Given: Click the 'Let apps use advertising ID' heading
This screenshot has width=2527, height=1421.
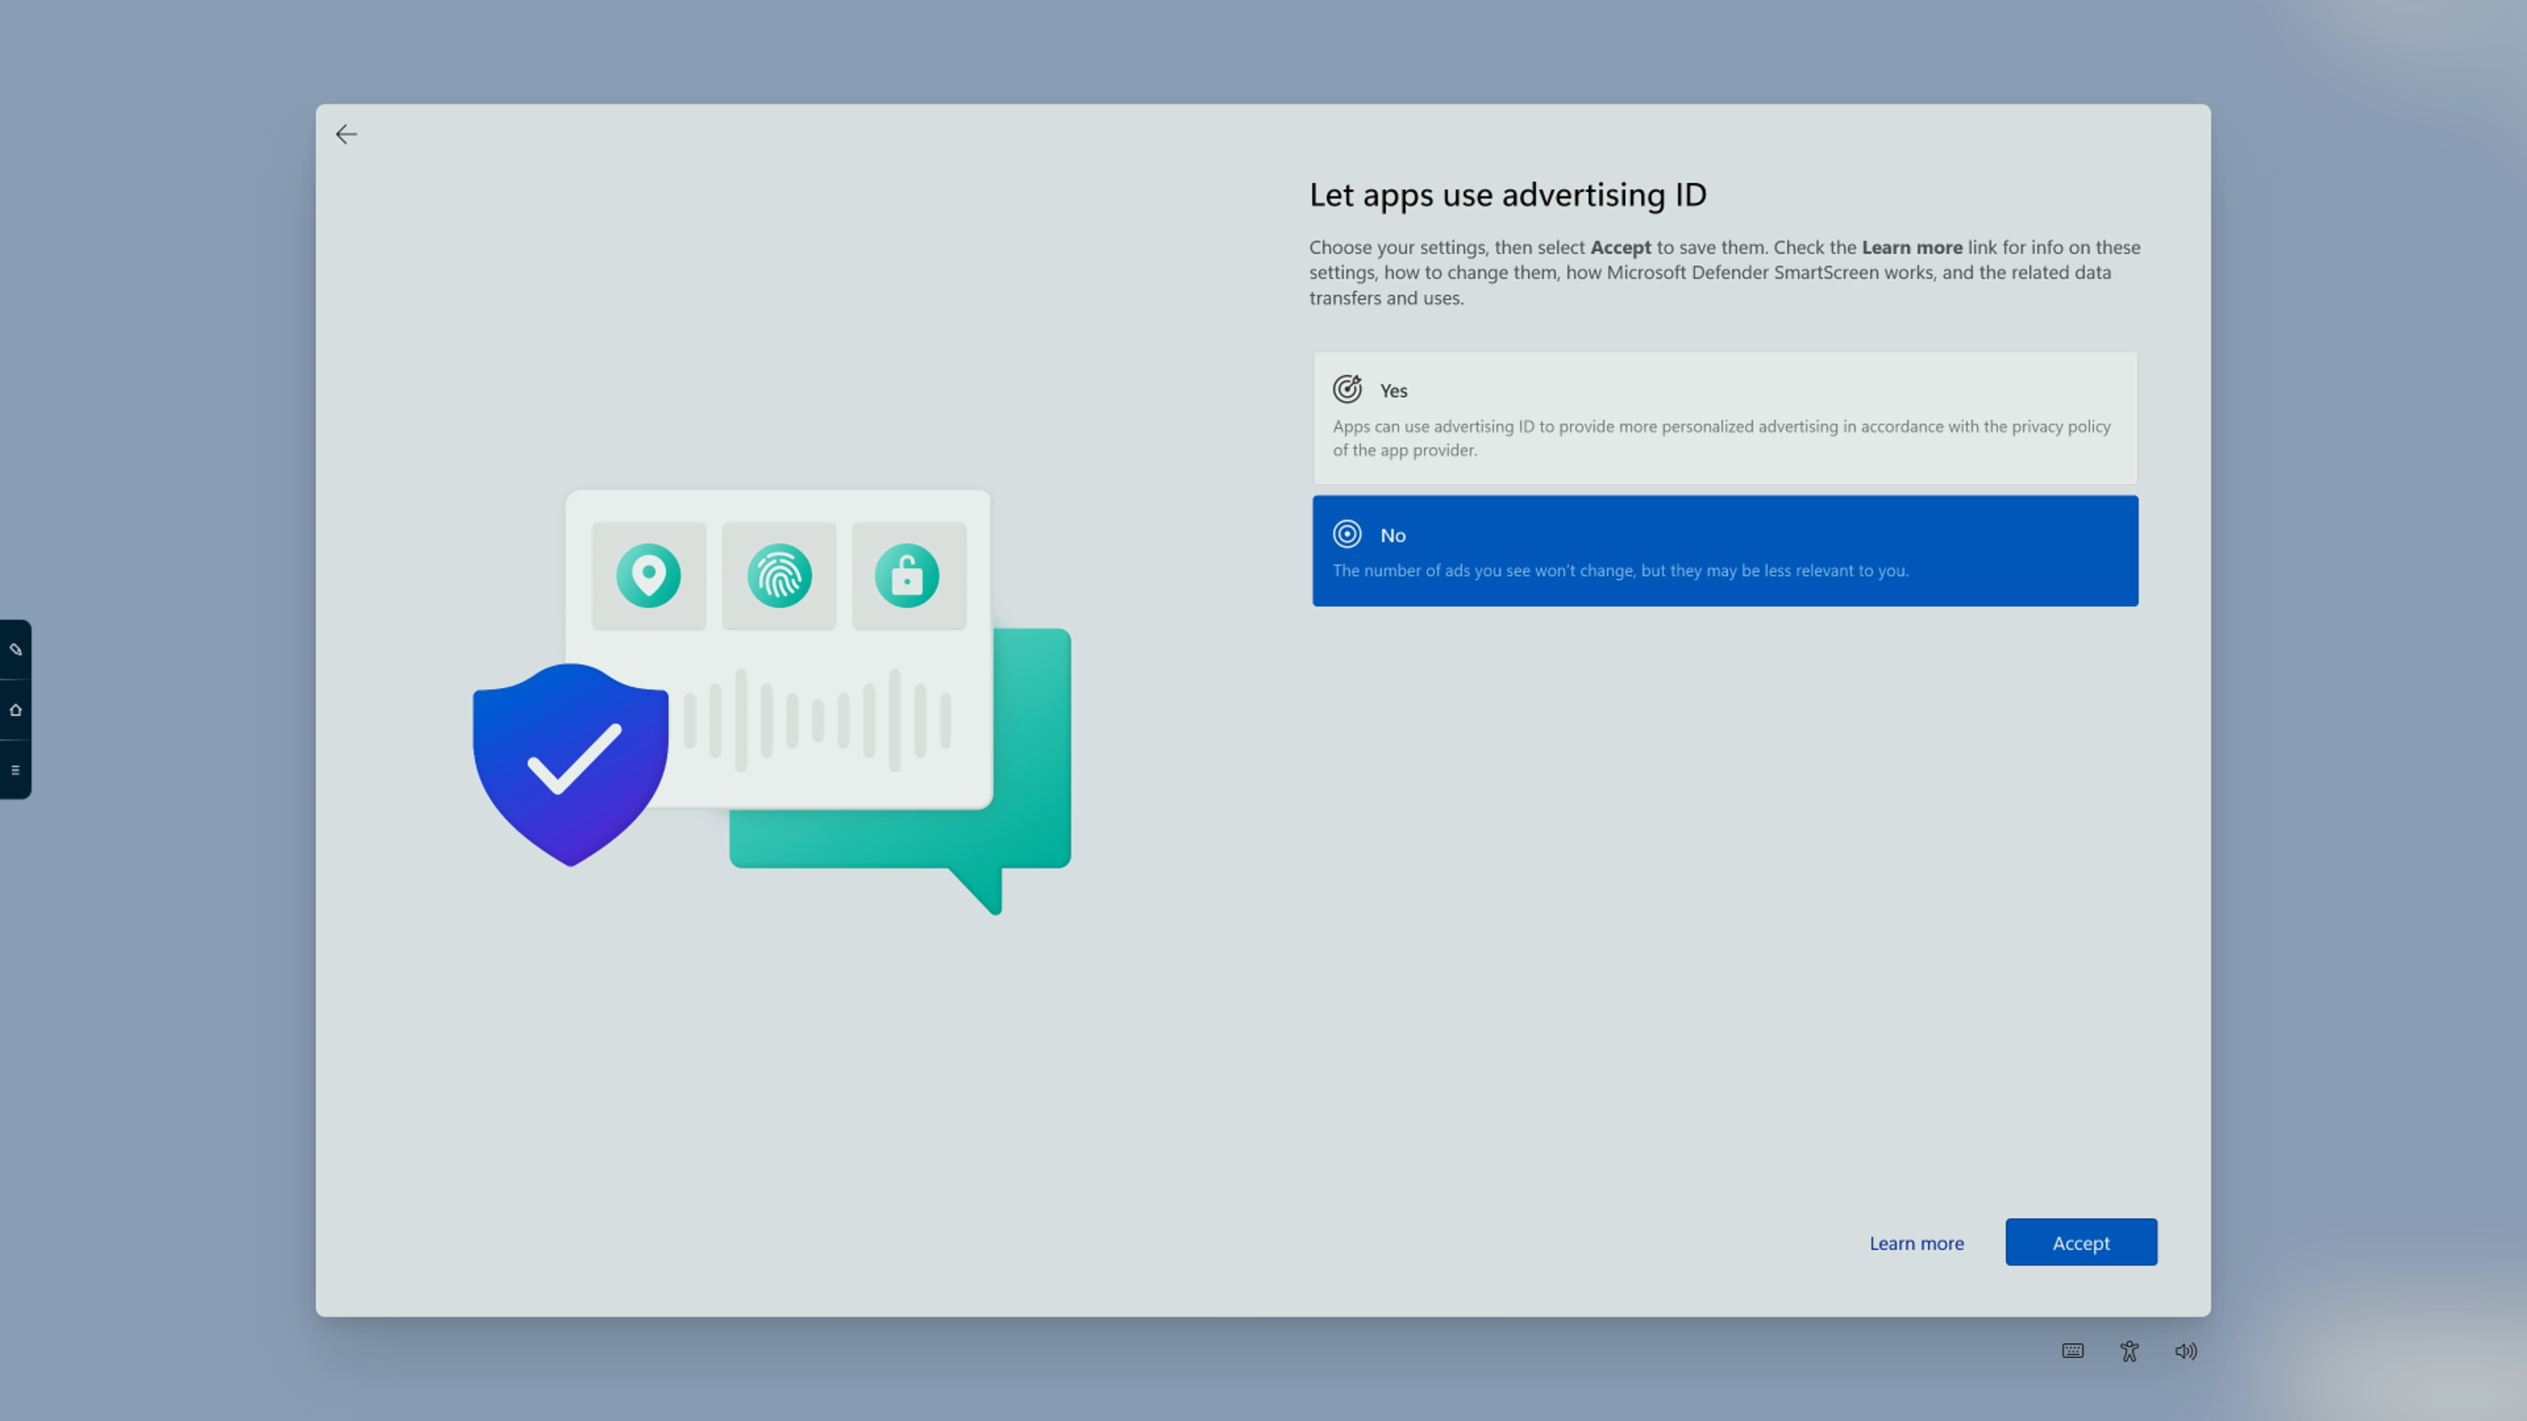Looking at the screenshot, I should [1508, 194].
